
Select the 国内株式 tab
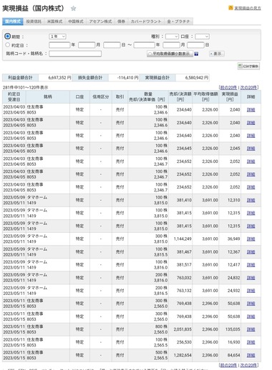[x=13, y=21]
